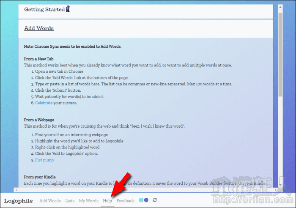Click the horizontal scrollbar left arrow
This screenshot has height=208, width=296.
pyautogui.click(x=16, y=190)
